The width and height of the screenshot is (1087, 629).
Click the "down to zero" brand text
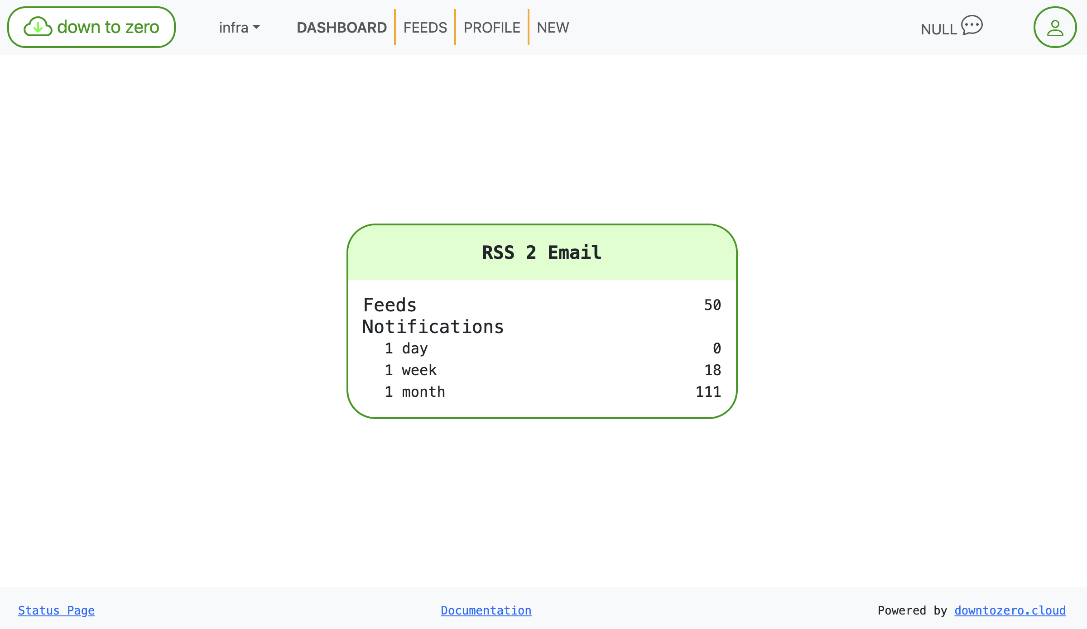[108, 27]
